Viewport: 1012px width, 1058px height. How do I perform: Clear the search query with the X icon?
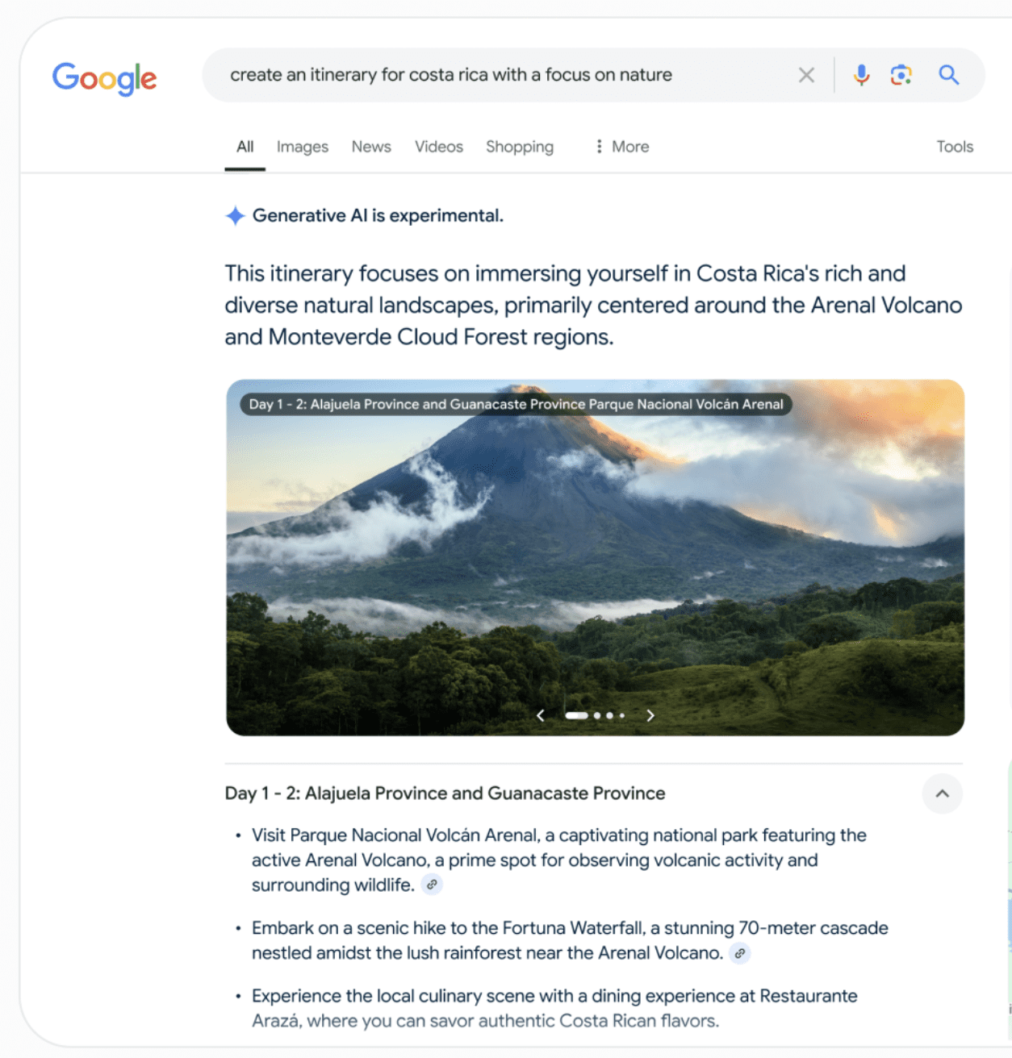coord(806,75)
